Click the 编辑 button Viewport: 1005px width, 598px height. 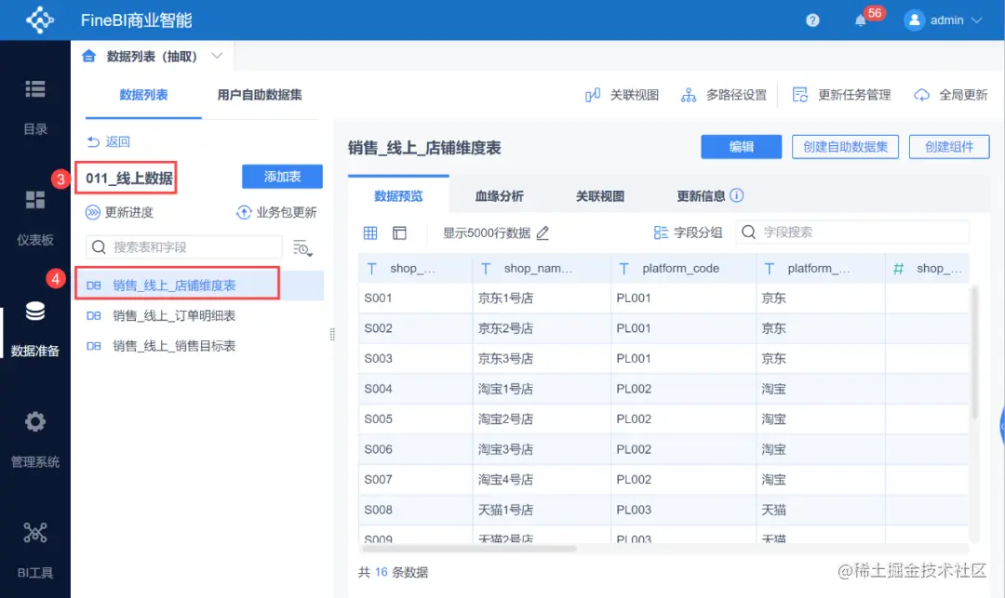(x=741, y=147)
